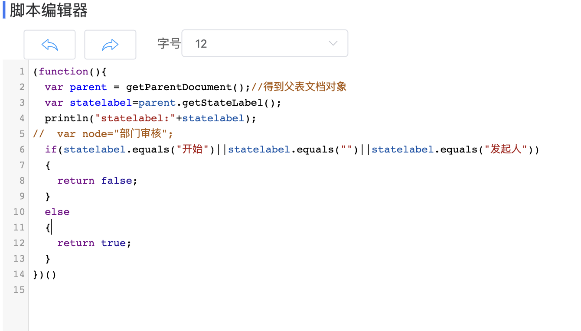Select line number 10 in the gutter
The image size is (581, 331).
pyautogui.click(x=19, y=212)
